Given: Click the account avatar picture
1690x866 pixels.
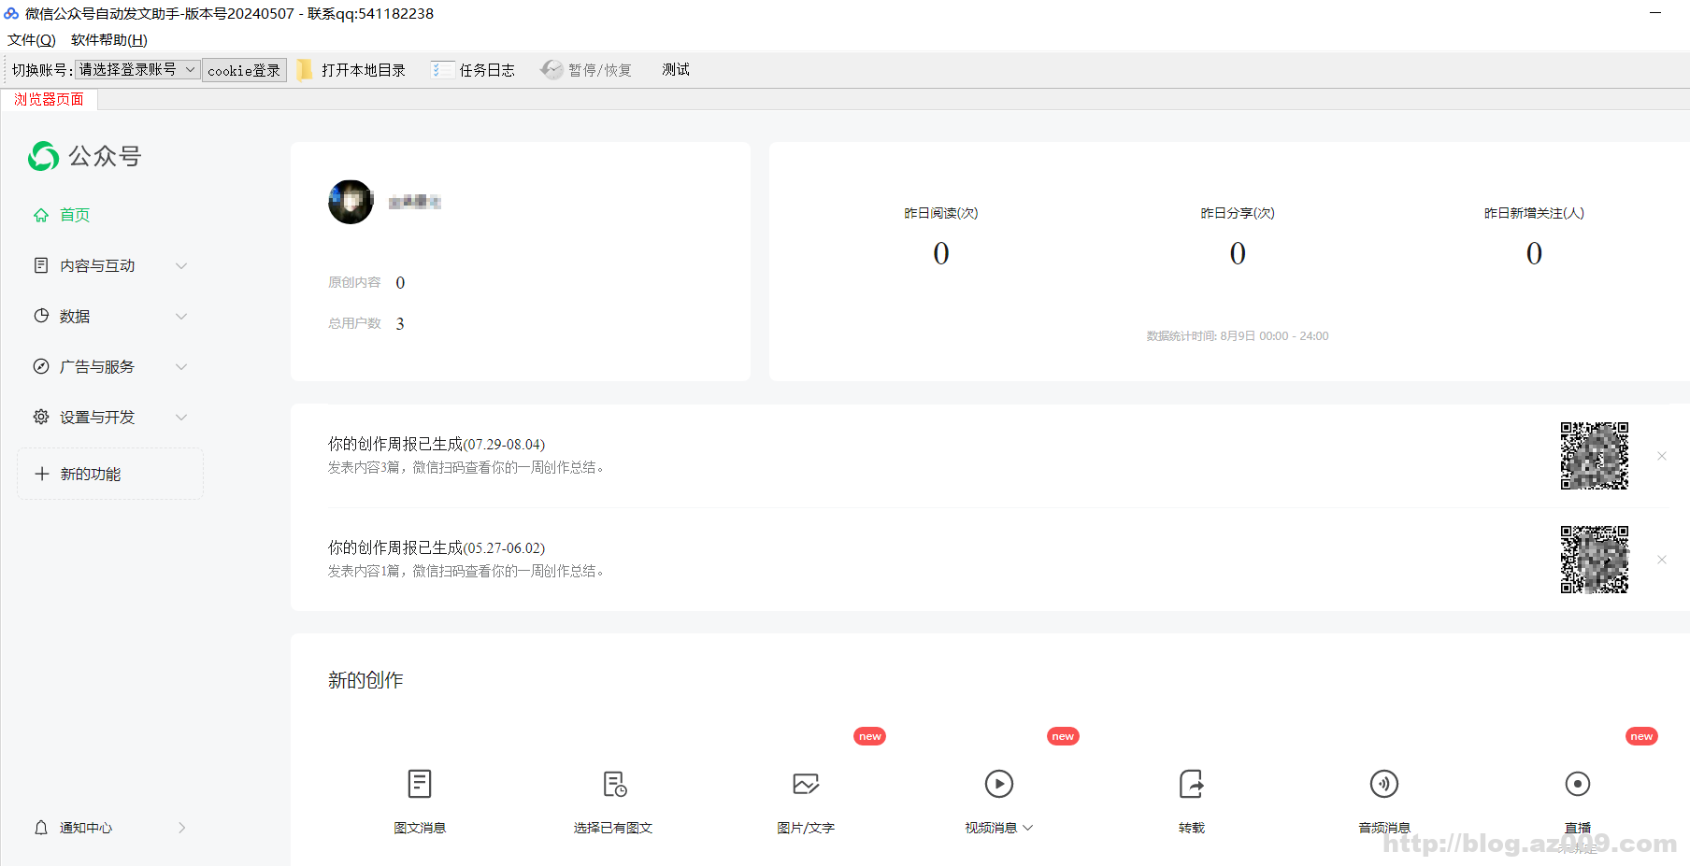Looking at the screenshot, I should tap(351, 202).
